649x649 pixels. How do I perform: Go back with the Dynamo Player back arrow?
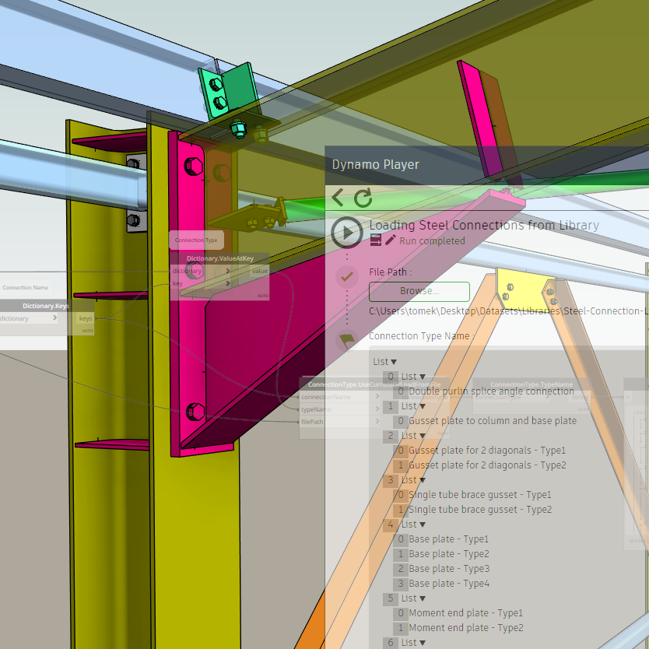[x=338, y=198]
